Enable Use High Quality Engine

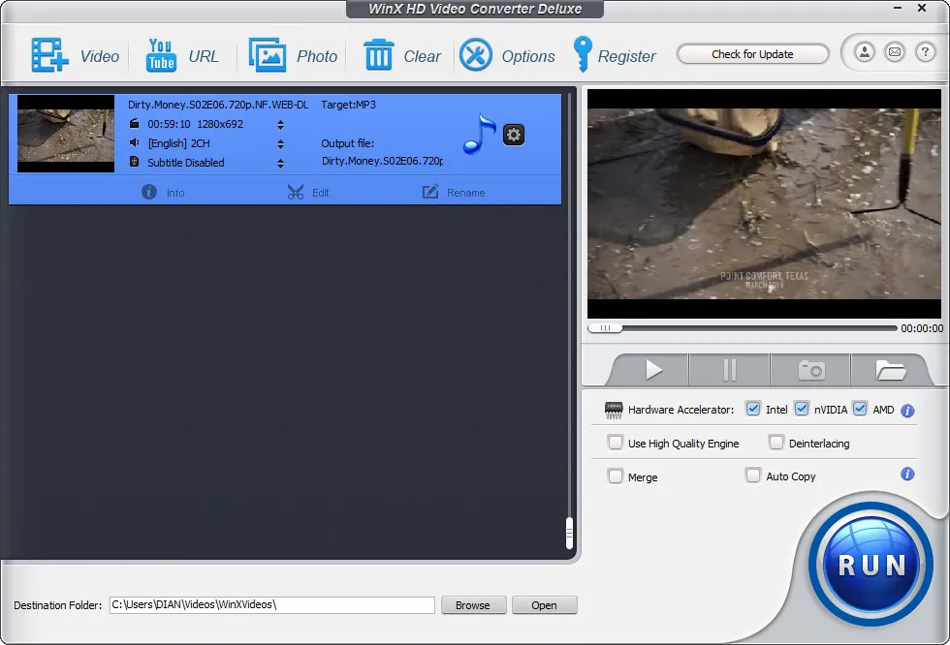(x=615, y=443)
